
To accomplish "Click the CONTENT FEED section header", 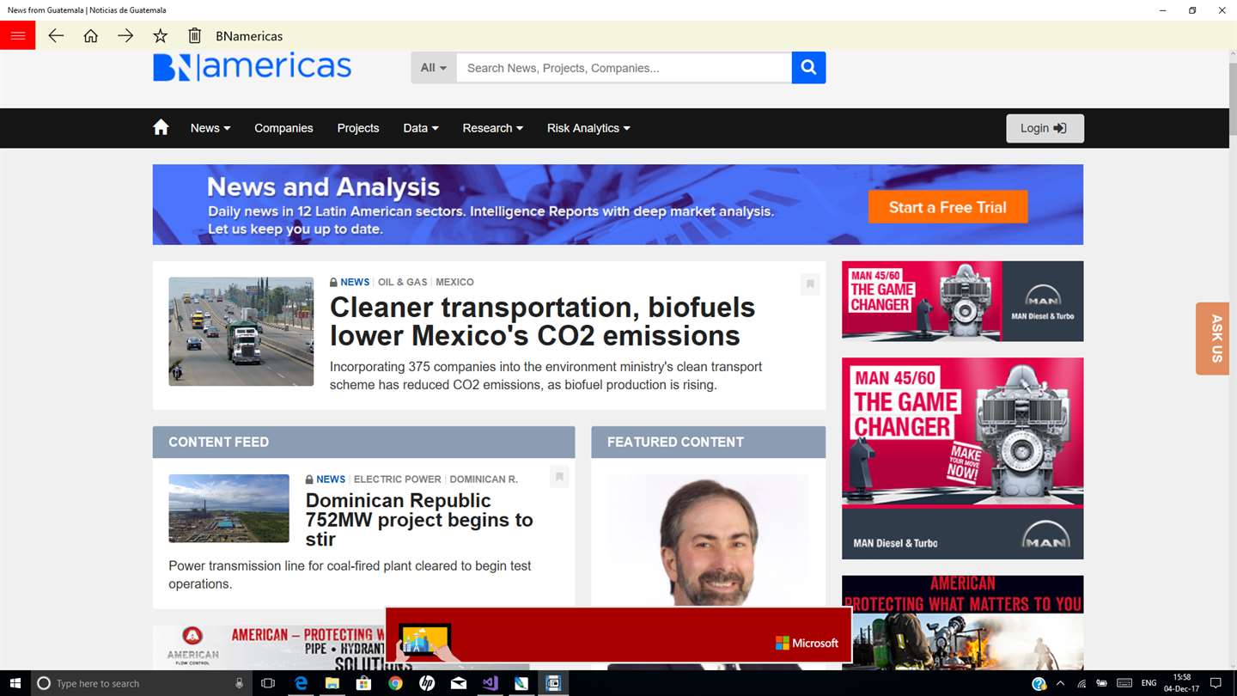I will coord(363,442).
